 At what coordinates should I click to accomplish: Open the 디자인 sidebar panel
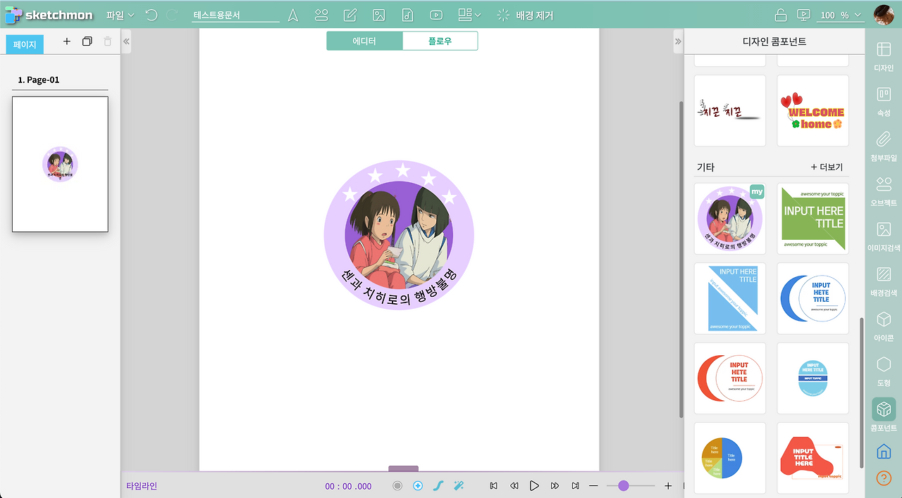[x=884, y=56]
